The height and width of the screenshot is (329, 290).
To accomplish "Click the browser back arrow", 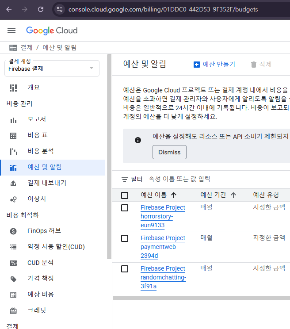I will pos(9,9).
